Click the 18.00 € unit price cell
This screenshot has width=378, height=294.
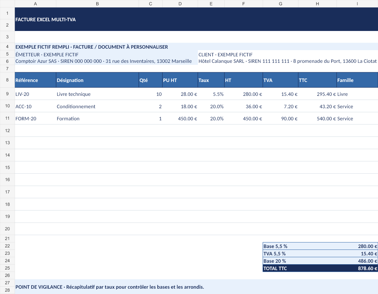(x=180, y=106)
